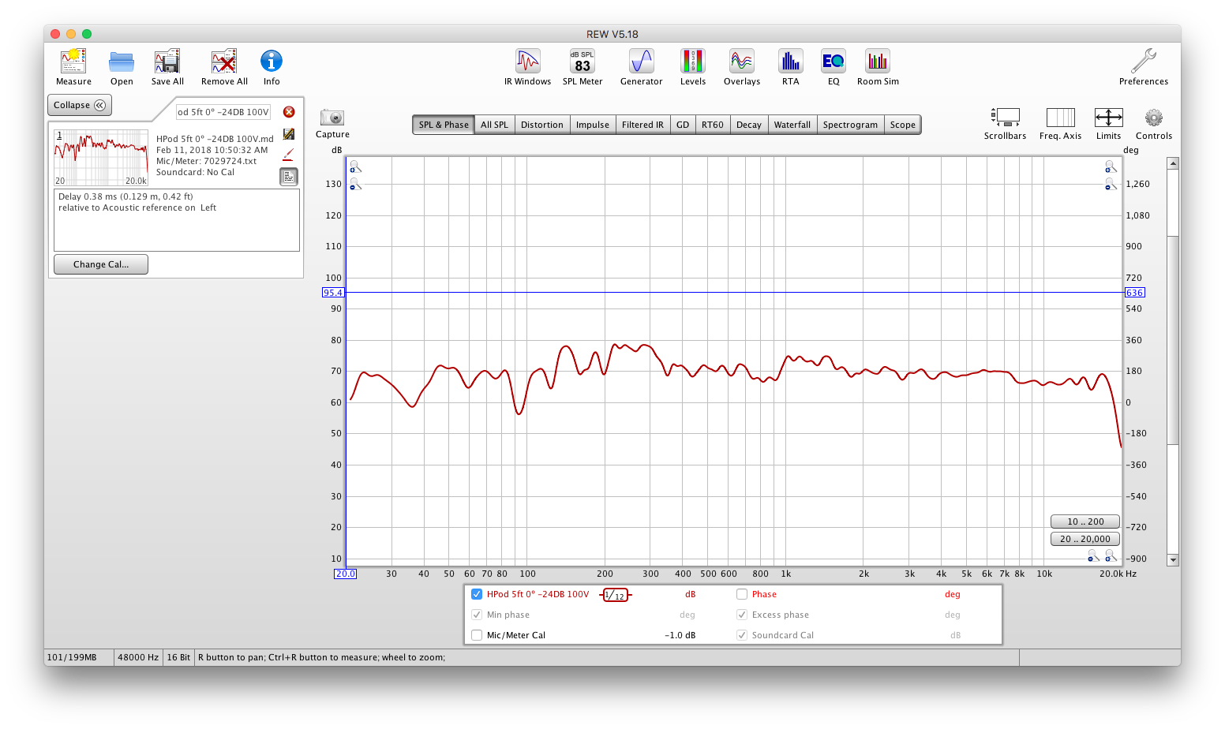Set frequency range to 10 .. 200
Image resolution: width=1225 pixels, height=729 pixels.
pyautogui.click(x=1085, y=522)
